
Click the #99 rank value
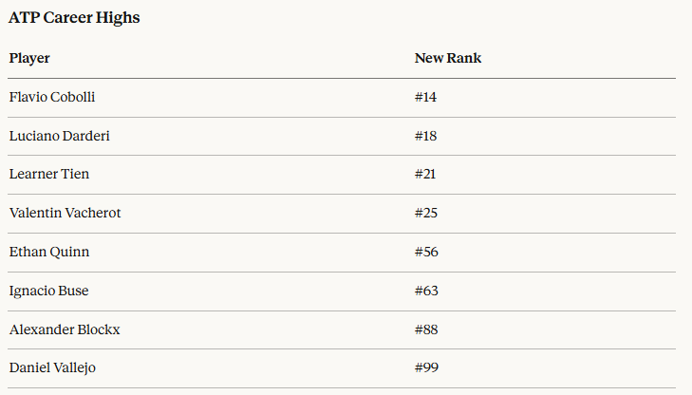[x=426, y=367]
